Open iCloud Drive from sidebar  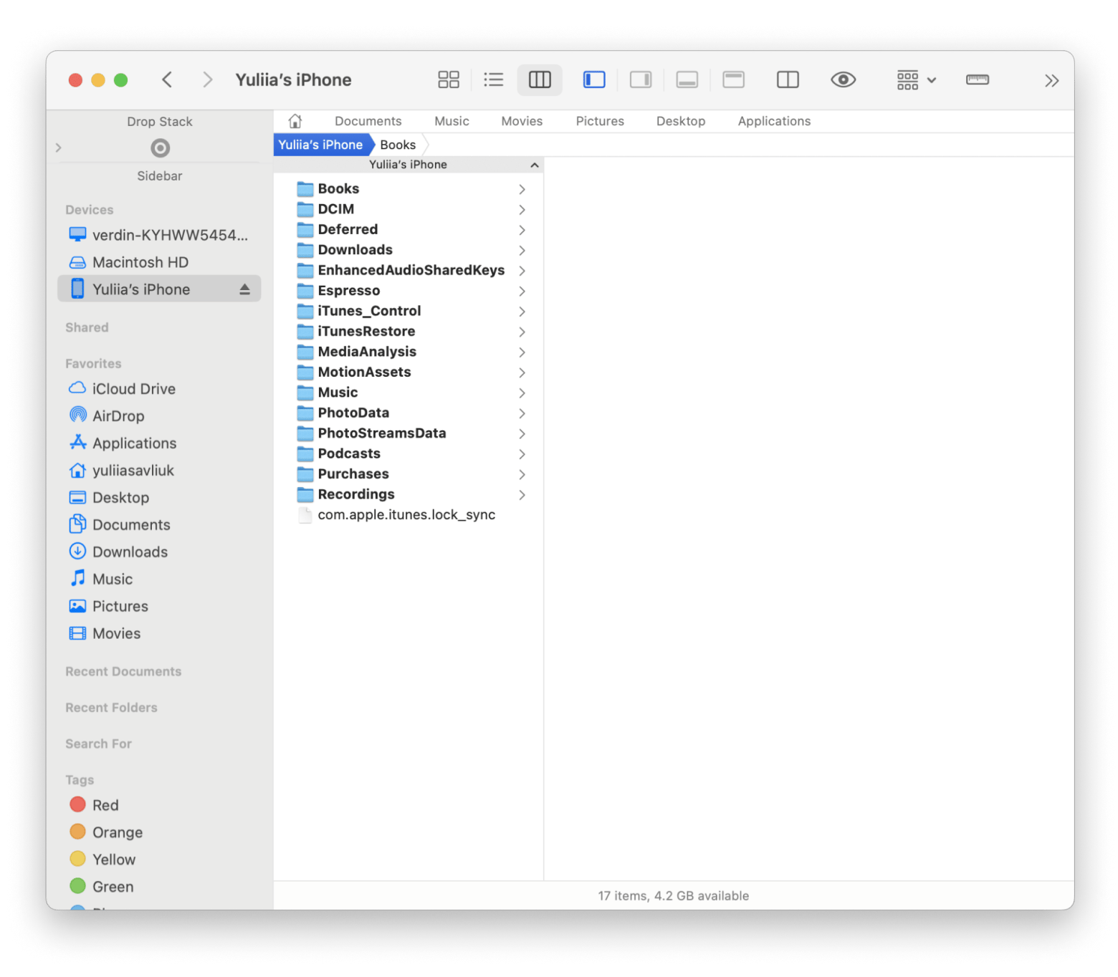(x=159, y=389)
